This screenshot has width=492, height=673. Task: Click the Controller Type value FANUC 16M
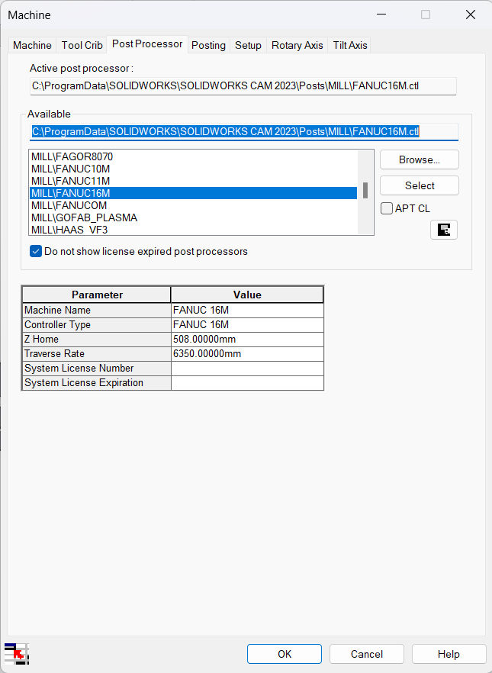(247, 324)
